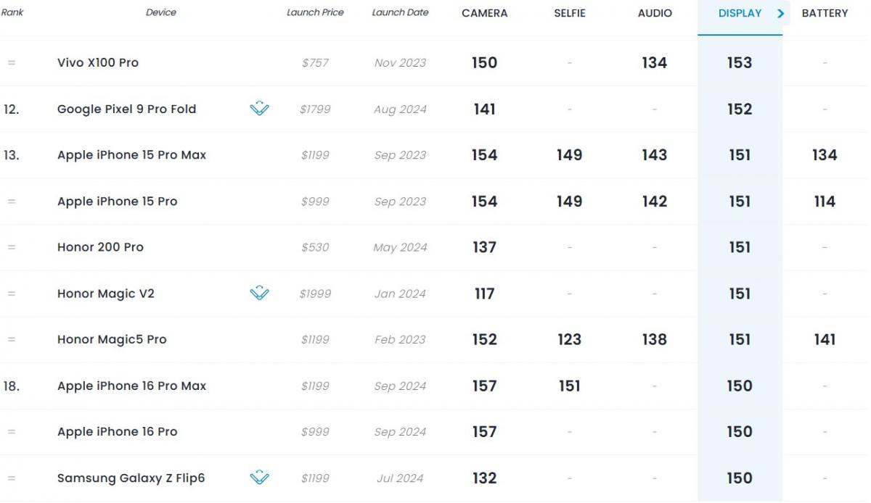The width and height of the screenshot is (871, 503).
Task: Open Apple iPhone 16 Pro Max page
Action: (131, 386)
